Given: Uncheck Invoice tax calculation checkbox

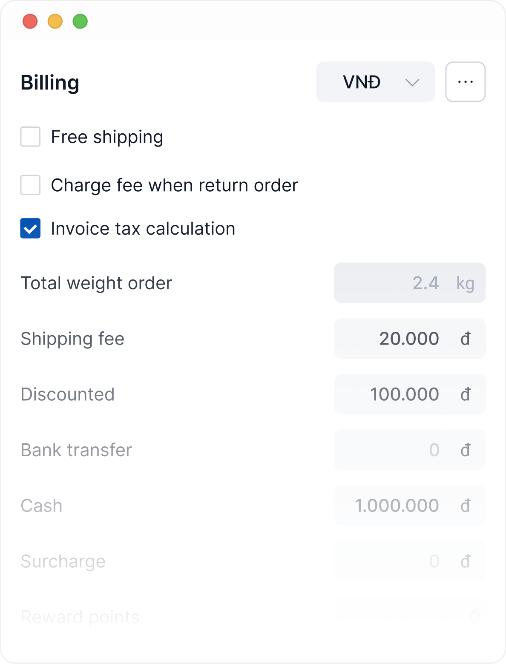Looking at the screenshot, I should click(31, 228).
